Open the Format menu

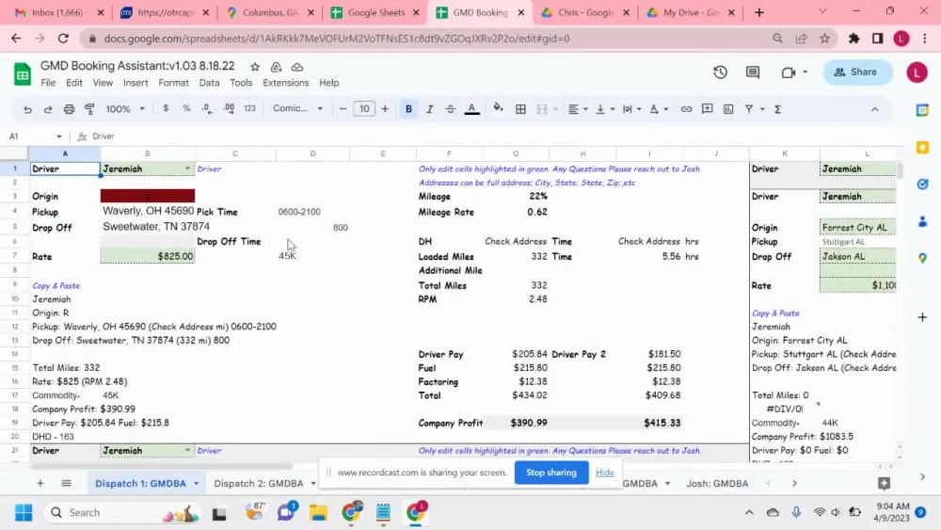click(x=173, y=83)
